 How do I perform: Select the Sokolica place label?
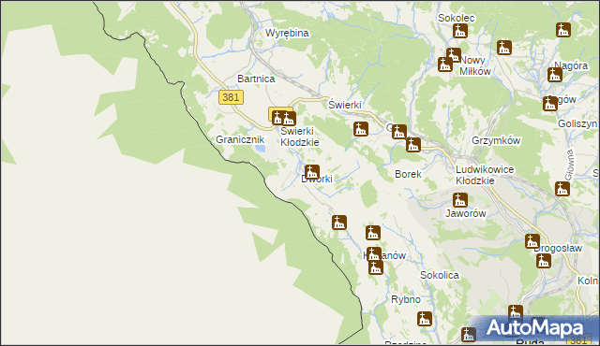440,275
